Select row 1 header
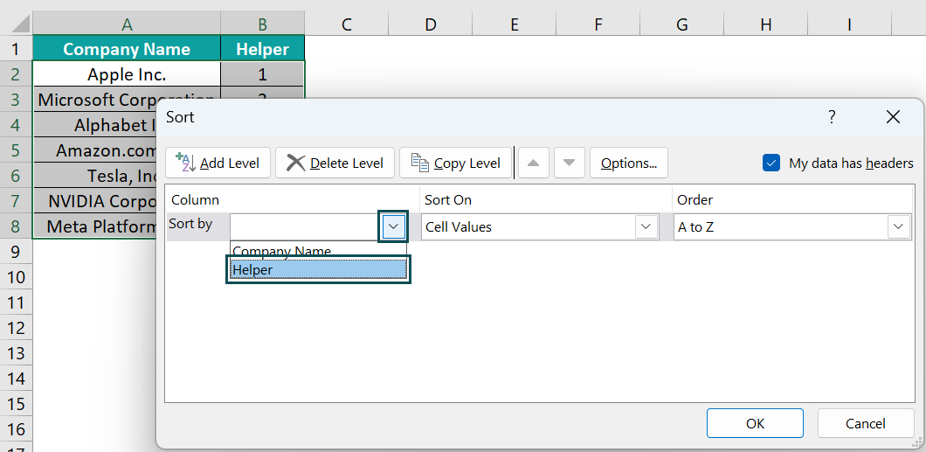The height and width of the screenshot is (452, 926). [16, 48]
